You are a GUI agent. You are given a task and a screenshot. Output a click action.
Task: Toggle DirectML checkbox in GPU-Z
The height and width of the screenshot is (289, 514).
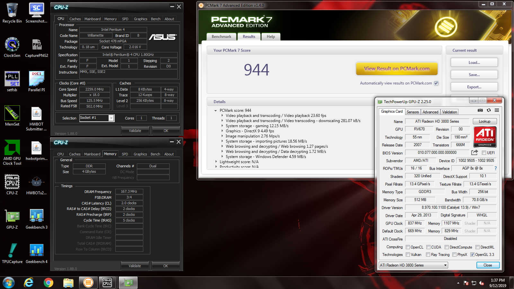477,247
